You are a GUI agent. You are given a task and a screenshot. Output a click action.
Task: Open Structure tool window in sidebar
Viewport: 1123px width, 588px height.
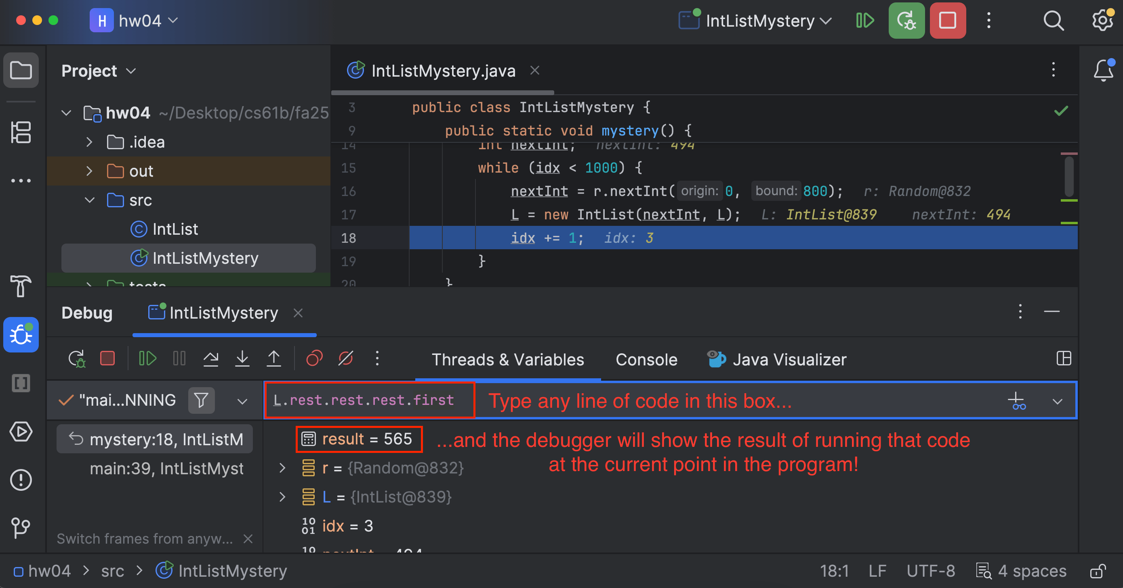pyautogui.click(x=21, y=132)
